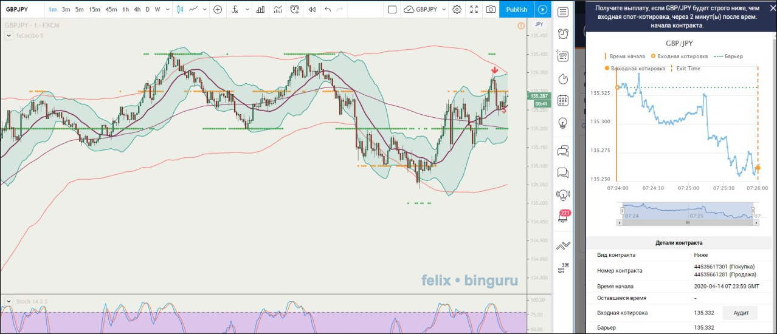The width and height of the screenshot is (777, 334).
Task: Open the GBPJPY chart layout dropdown
Action: pyautogui.click(x=426, y=9)
